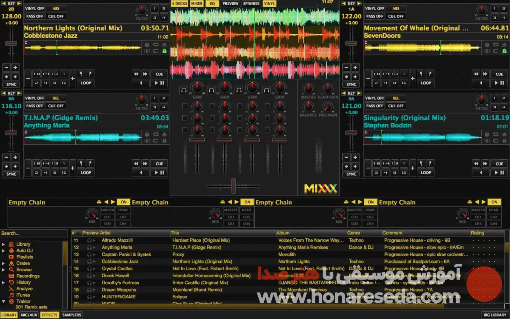Lower the key on the Northern Lights deck
Viewport: 510px width, 319px height.
click(x=4, y=4)
